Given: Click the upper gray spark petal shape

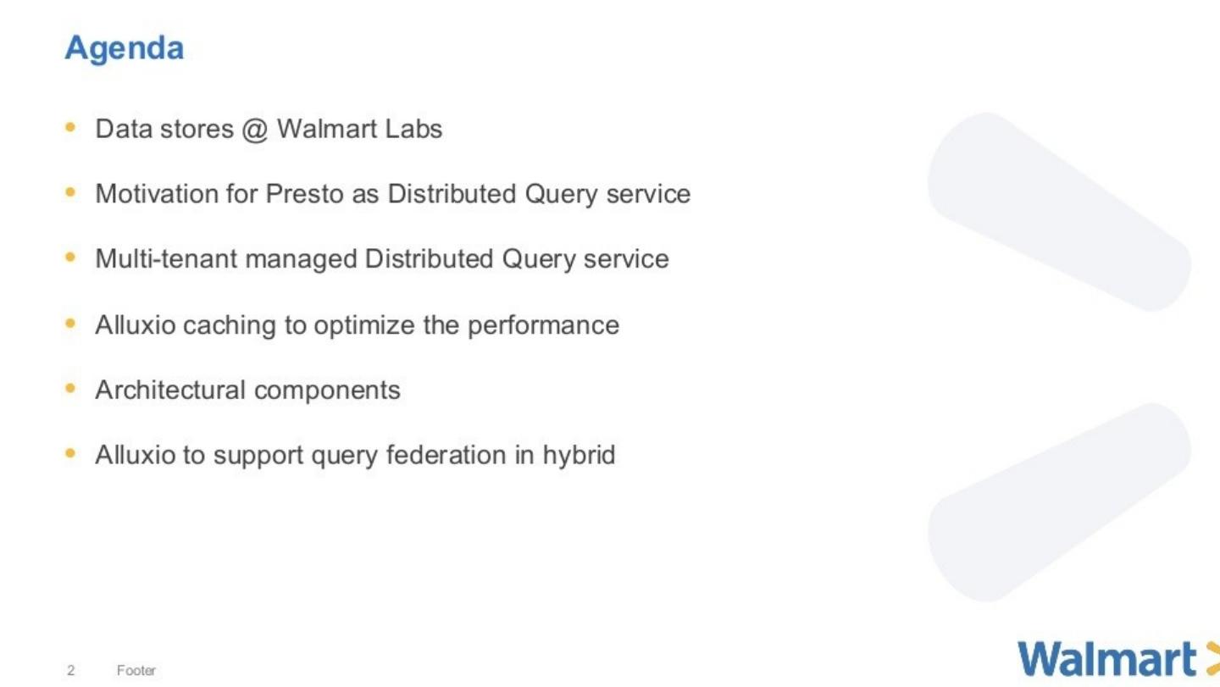Looking at the screenshot, I should [1058, 211].
